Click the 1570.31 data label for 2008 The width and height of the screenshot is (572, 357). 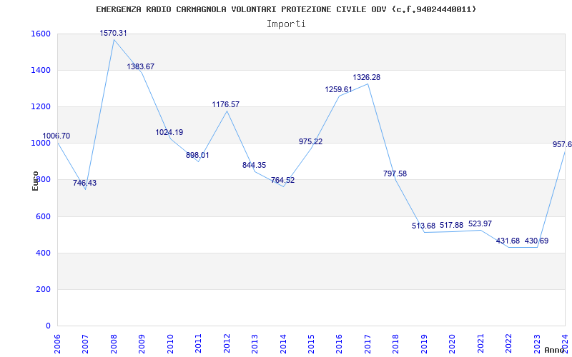pyautogui.click(x=114, y=33)
